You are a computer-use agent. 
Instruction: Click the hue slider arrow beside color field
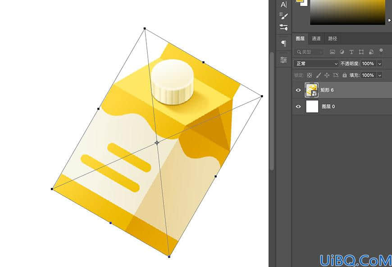pyautogui.click(x=389, y=20)
